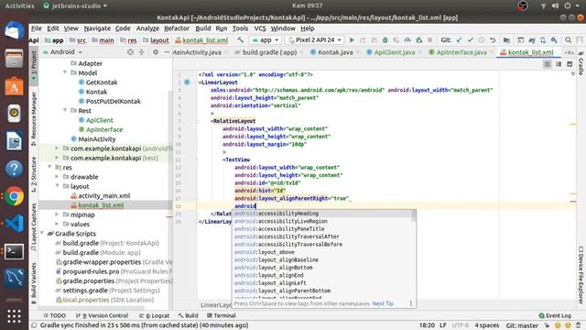Open Git history with the clock icon
Screen dimensions: 586x330
pos(482,40)
